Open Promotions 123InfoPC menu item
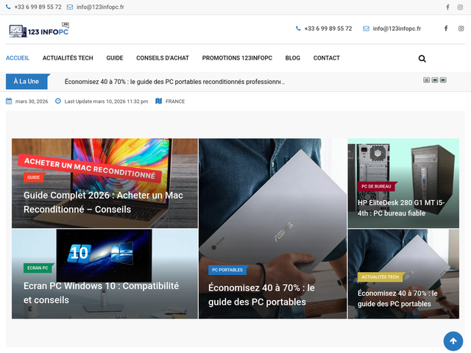This screenshot has width=471, height=353. point(237,58)
